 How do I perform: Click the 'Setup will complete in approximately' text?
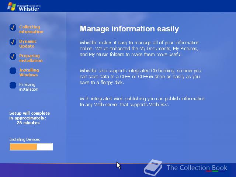click(x=29, y=115)
